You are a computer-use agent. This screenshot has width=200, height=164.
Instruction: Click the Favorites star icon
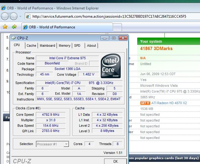(5, 27)
